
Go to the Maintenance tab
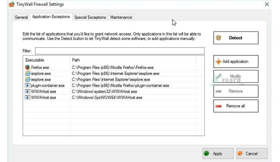(121, 17)
